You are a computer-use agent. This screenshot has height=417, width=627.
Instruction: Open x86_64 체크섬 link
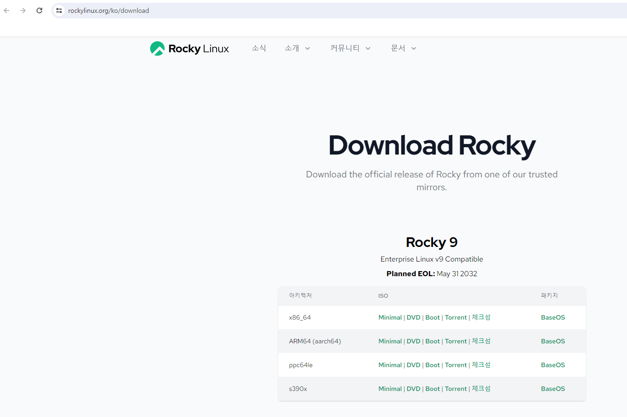coord(481,317)
